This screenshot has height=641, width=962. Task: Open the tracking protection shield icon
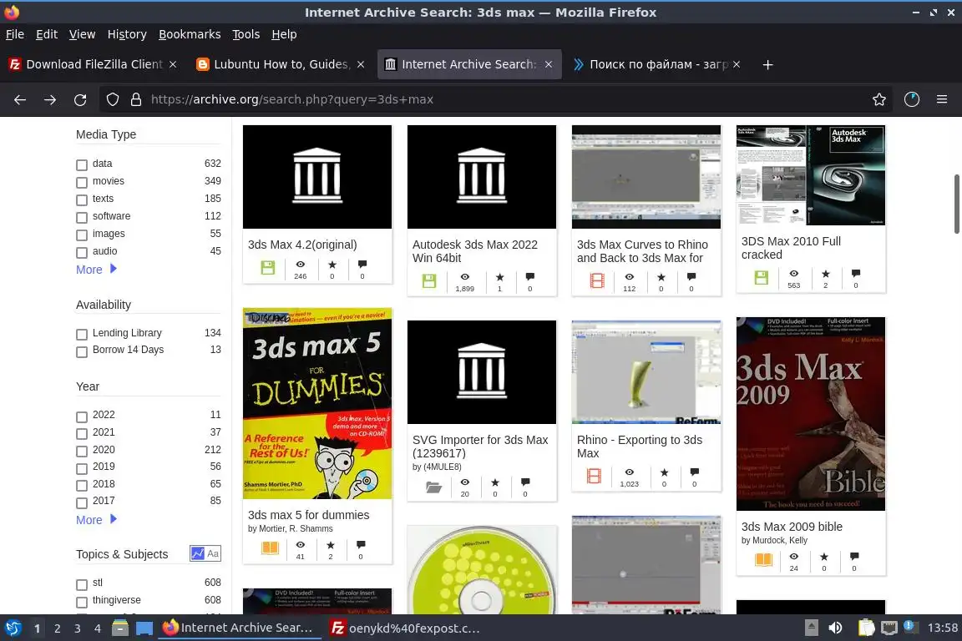coord(112,99)
